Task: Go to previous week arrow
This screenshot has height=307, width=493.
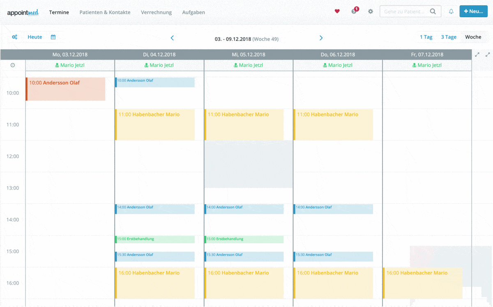Action: (172, 38)
